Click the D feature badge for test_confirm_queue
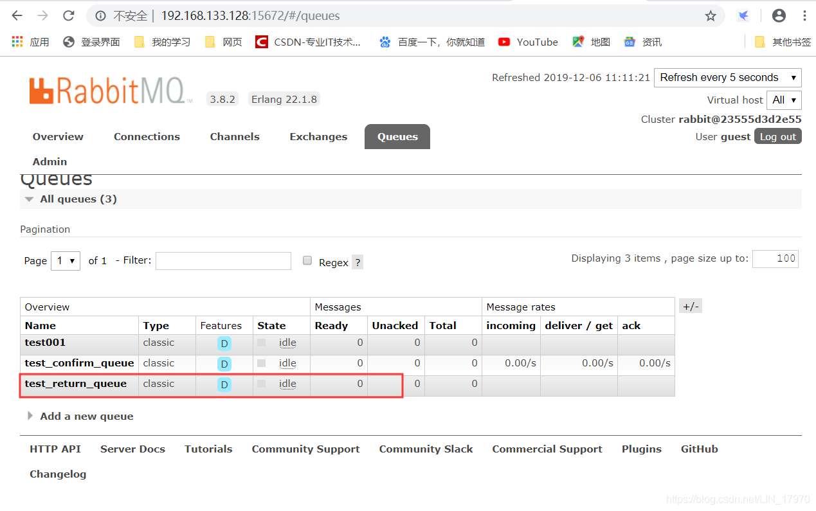 224,364
